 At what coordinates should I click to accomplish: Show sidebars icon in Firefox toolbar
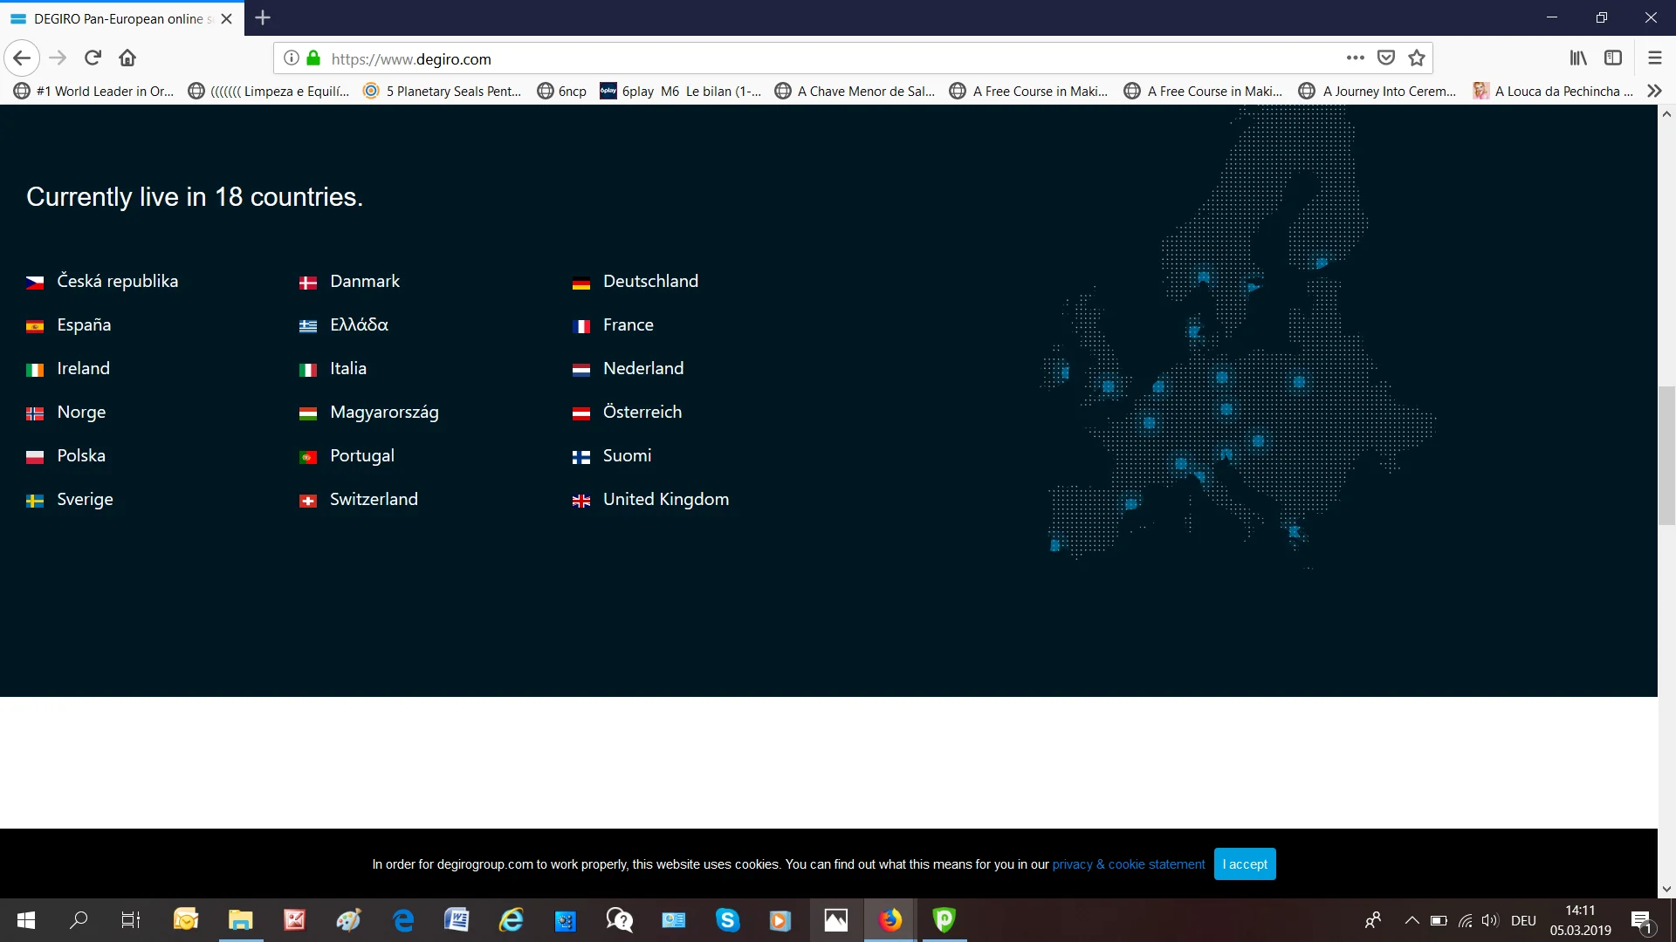[x=1613, y=58]
